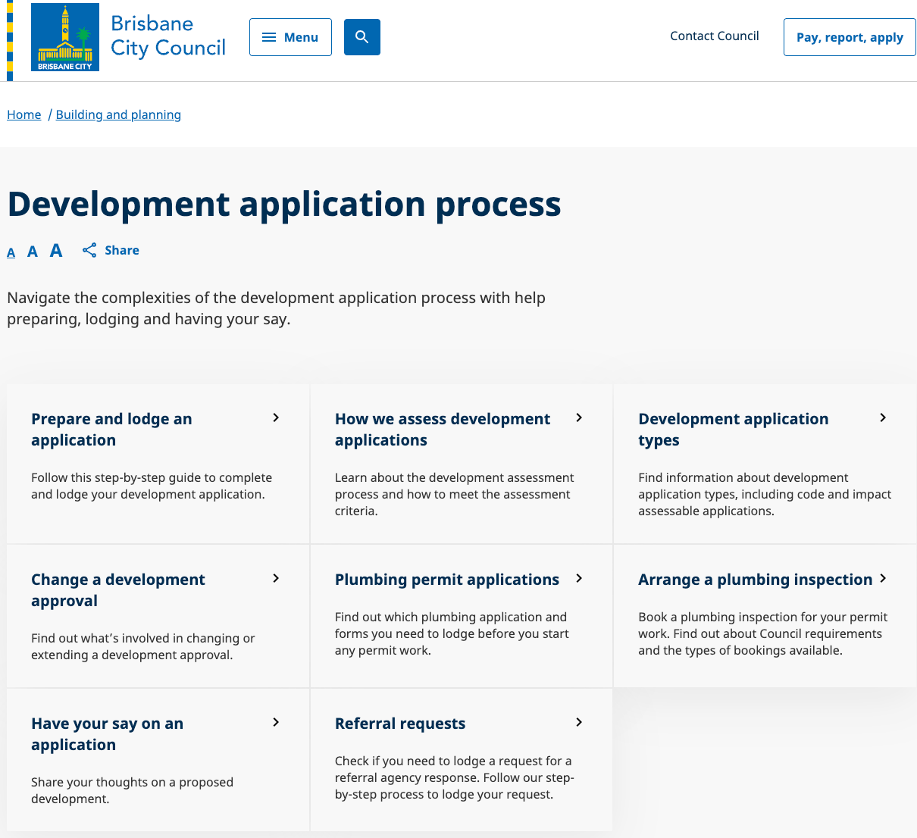Viewport: 917px width, 838px height.
Task: Click chevron next to Referral requests
Action: [579, 722]
